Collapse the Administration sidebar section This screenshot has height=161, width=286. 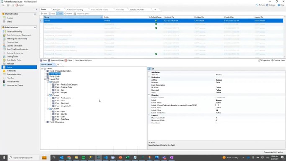[x=35, y=27]
